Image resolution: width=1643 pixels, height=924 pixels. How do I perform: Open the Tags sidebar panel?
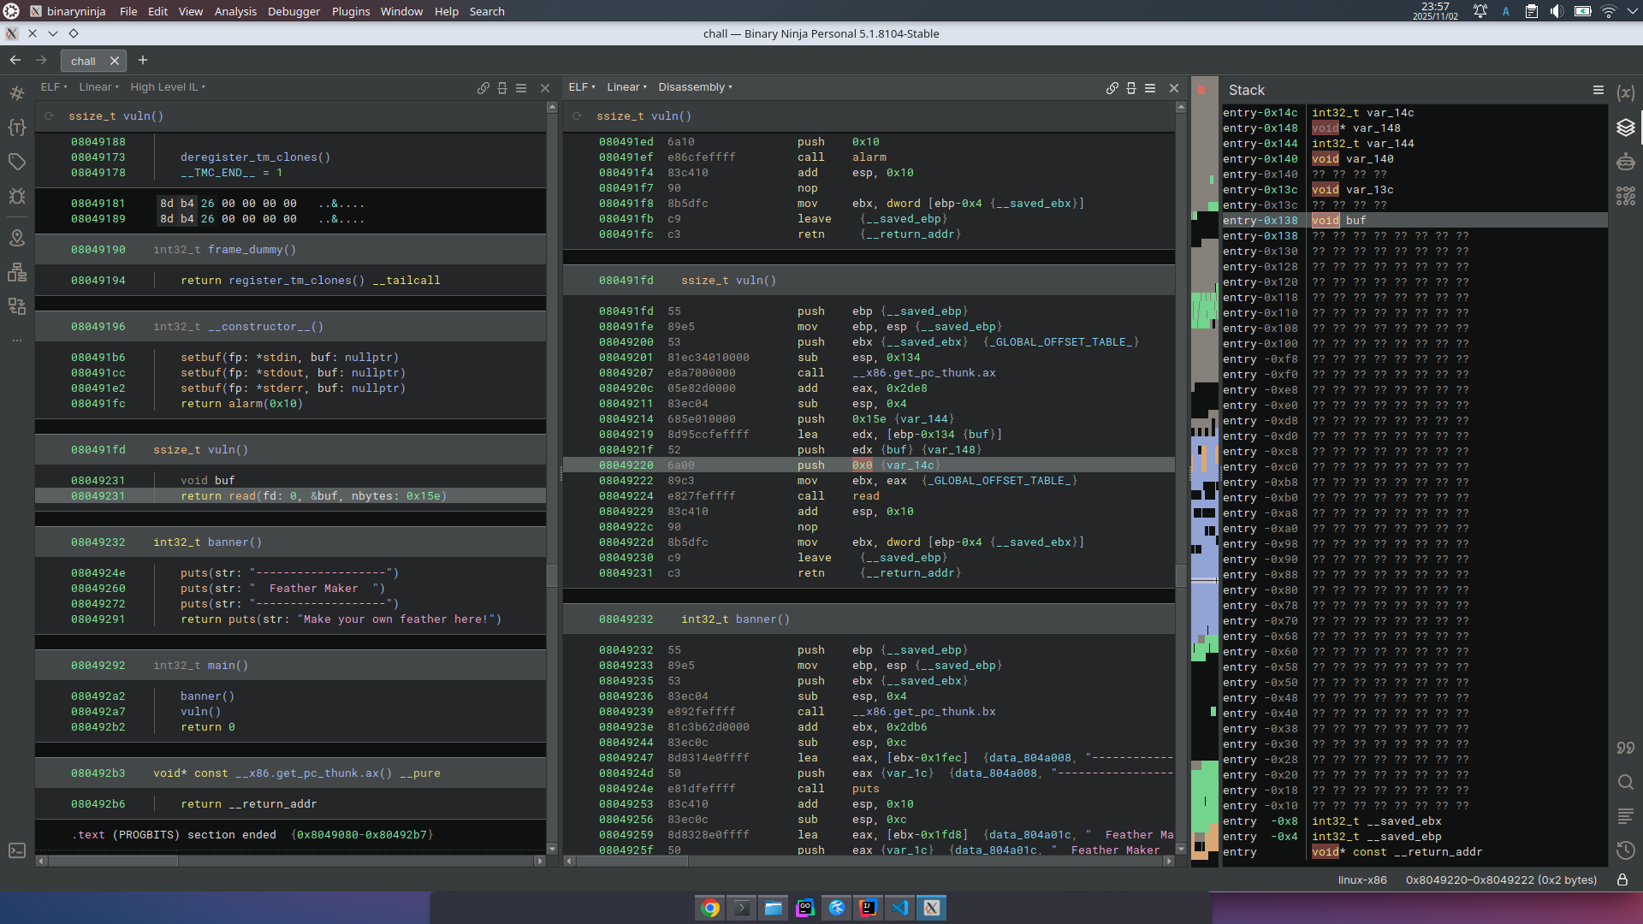click(17, 162)
